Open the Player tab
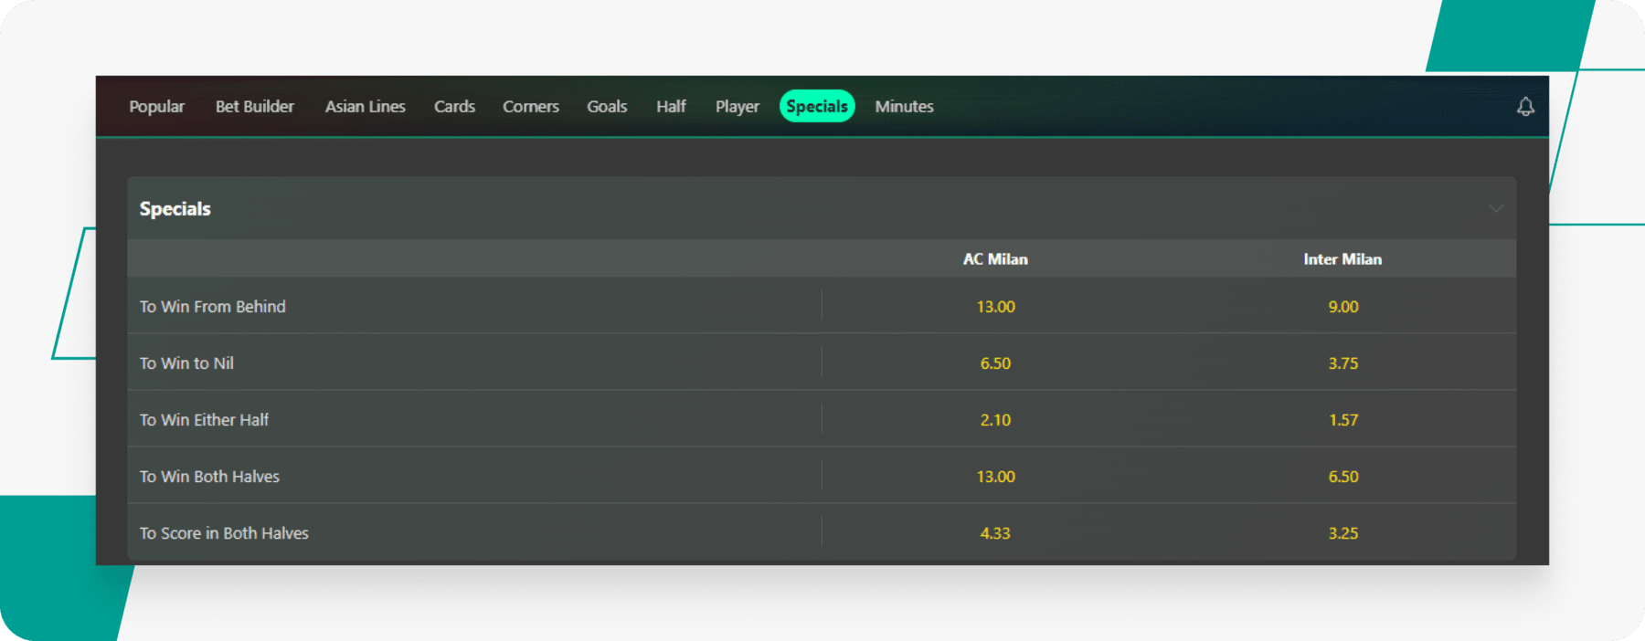 [x=738, y=107]
